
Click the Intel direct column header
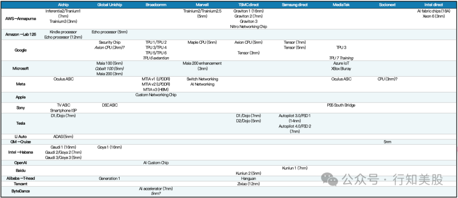pyautogui.click(x=434, y=4)
